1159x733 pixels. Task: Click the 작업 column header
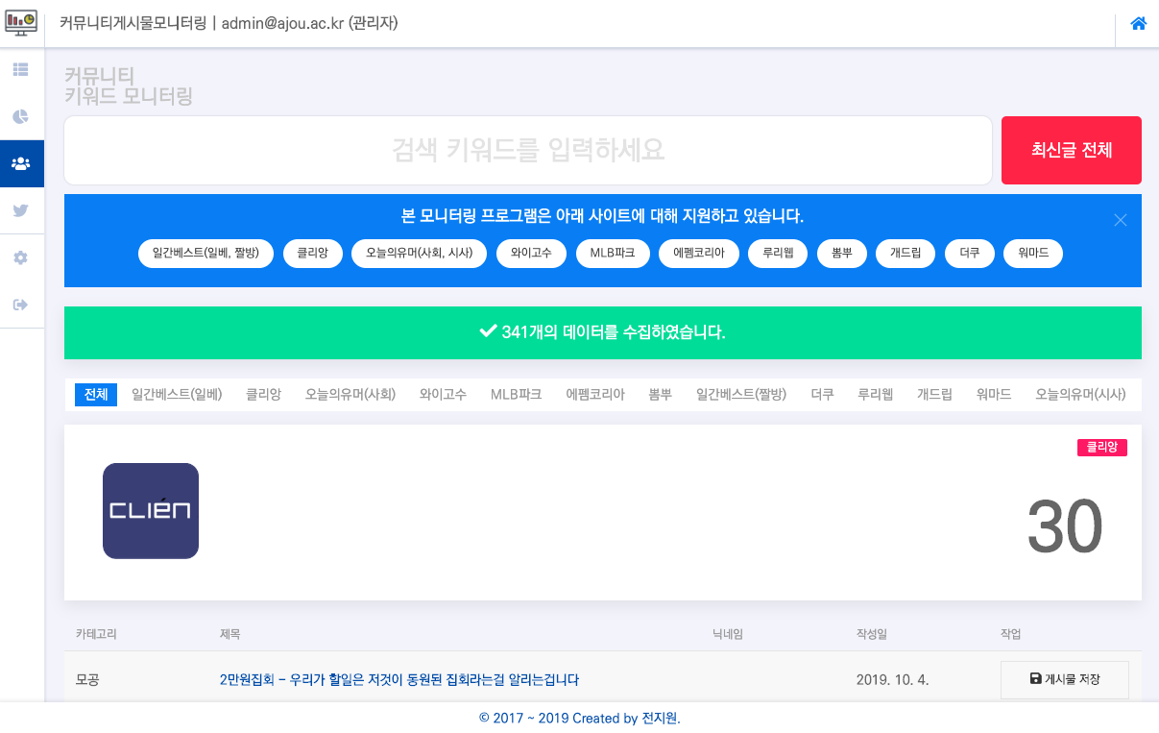pos(1011,634)
